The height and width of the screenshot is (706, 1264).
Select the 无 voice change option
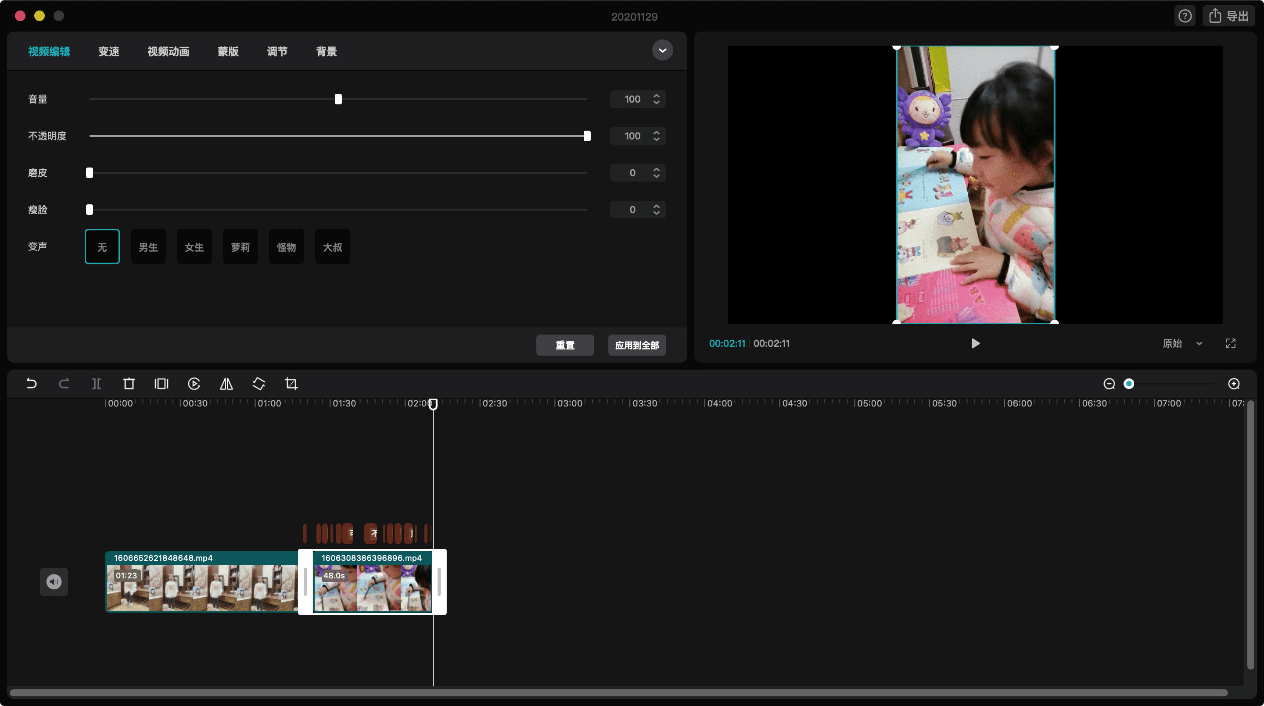tap(102, 246)
